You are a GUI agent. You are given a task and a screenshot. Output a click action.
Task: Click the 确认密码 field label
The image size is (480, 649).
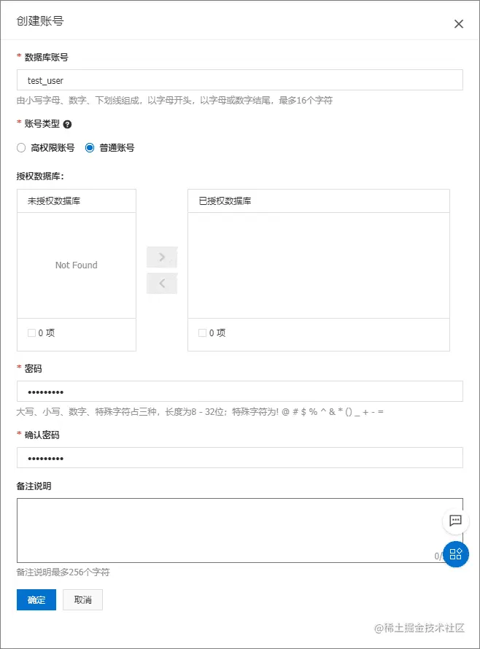click(42, 435)
